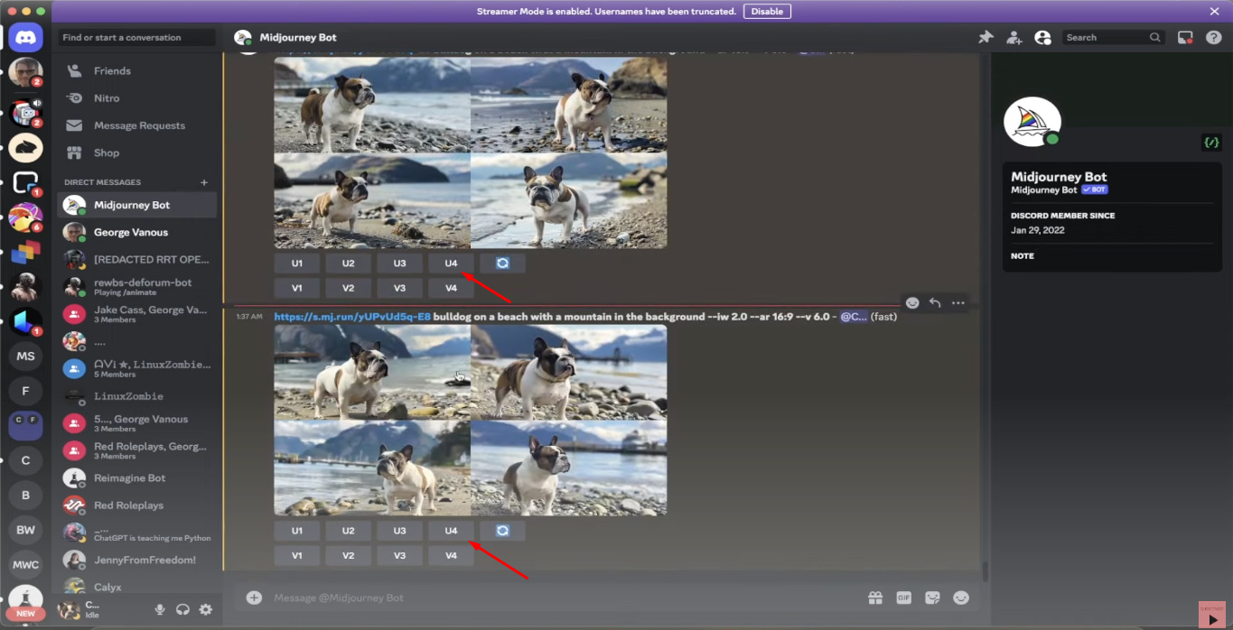Disable Streamer Mode button
The height and width of the screenshot is (630, 1233).
(767, 12)
